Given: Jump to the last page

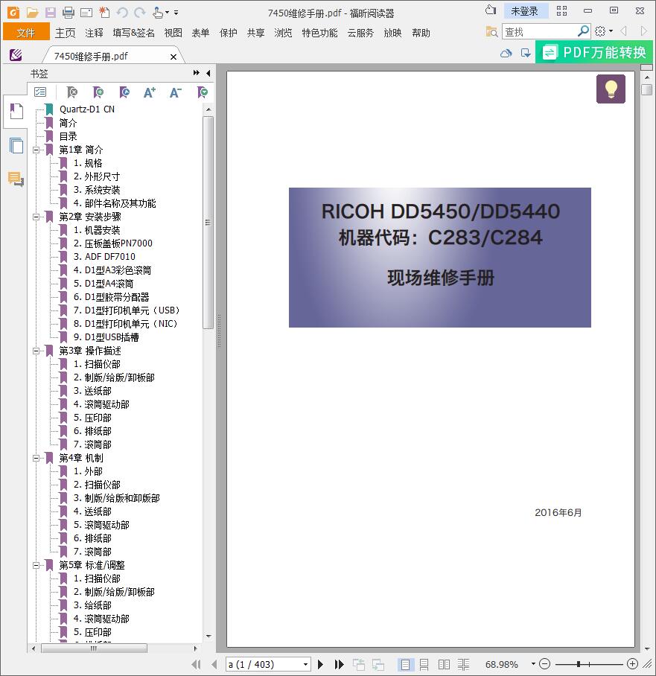Looking at the screenshot, I should pos(340,664).
